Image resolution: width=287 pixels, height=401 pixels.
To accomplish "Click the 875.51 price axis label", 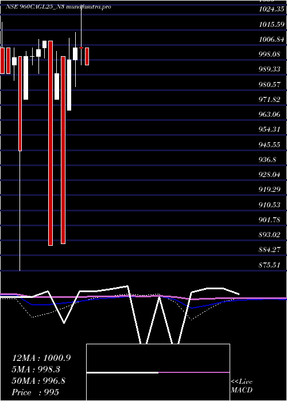I will (269, 265).
